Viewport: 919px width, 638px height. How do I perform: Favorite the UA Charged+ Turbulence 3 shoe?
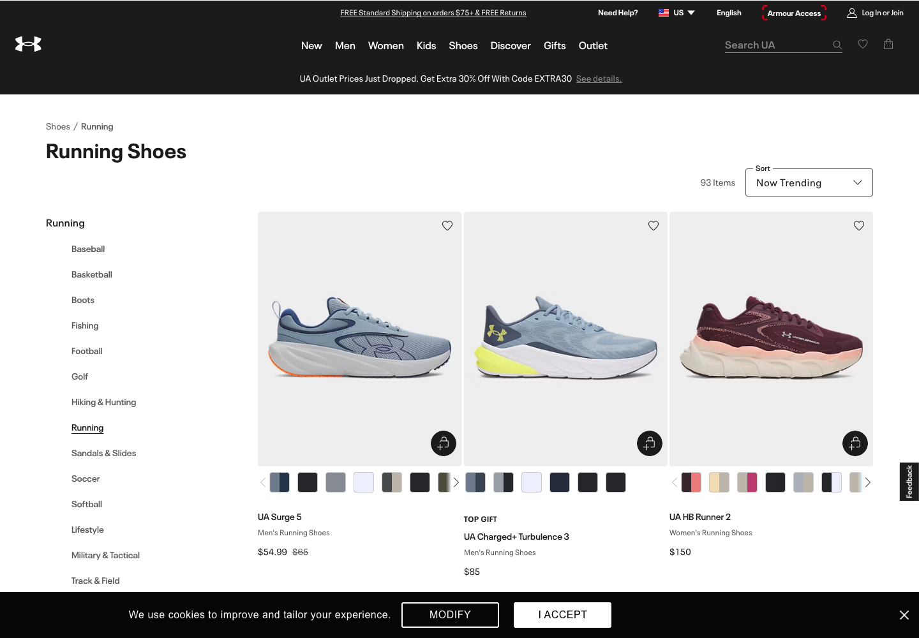(654, 226)
